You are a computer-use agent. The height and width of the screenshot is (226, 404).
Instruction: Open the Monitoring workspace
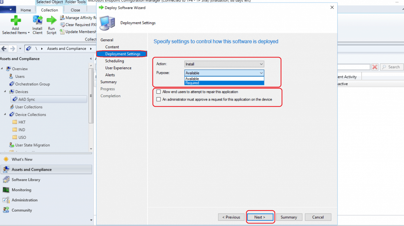pos(21,190)
